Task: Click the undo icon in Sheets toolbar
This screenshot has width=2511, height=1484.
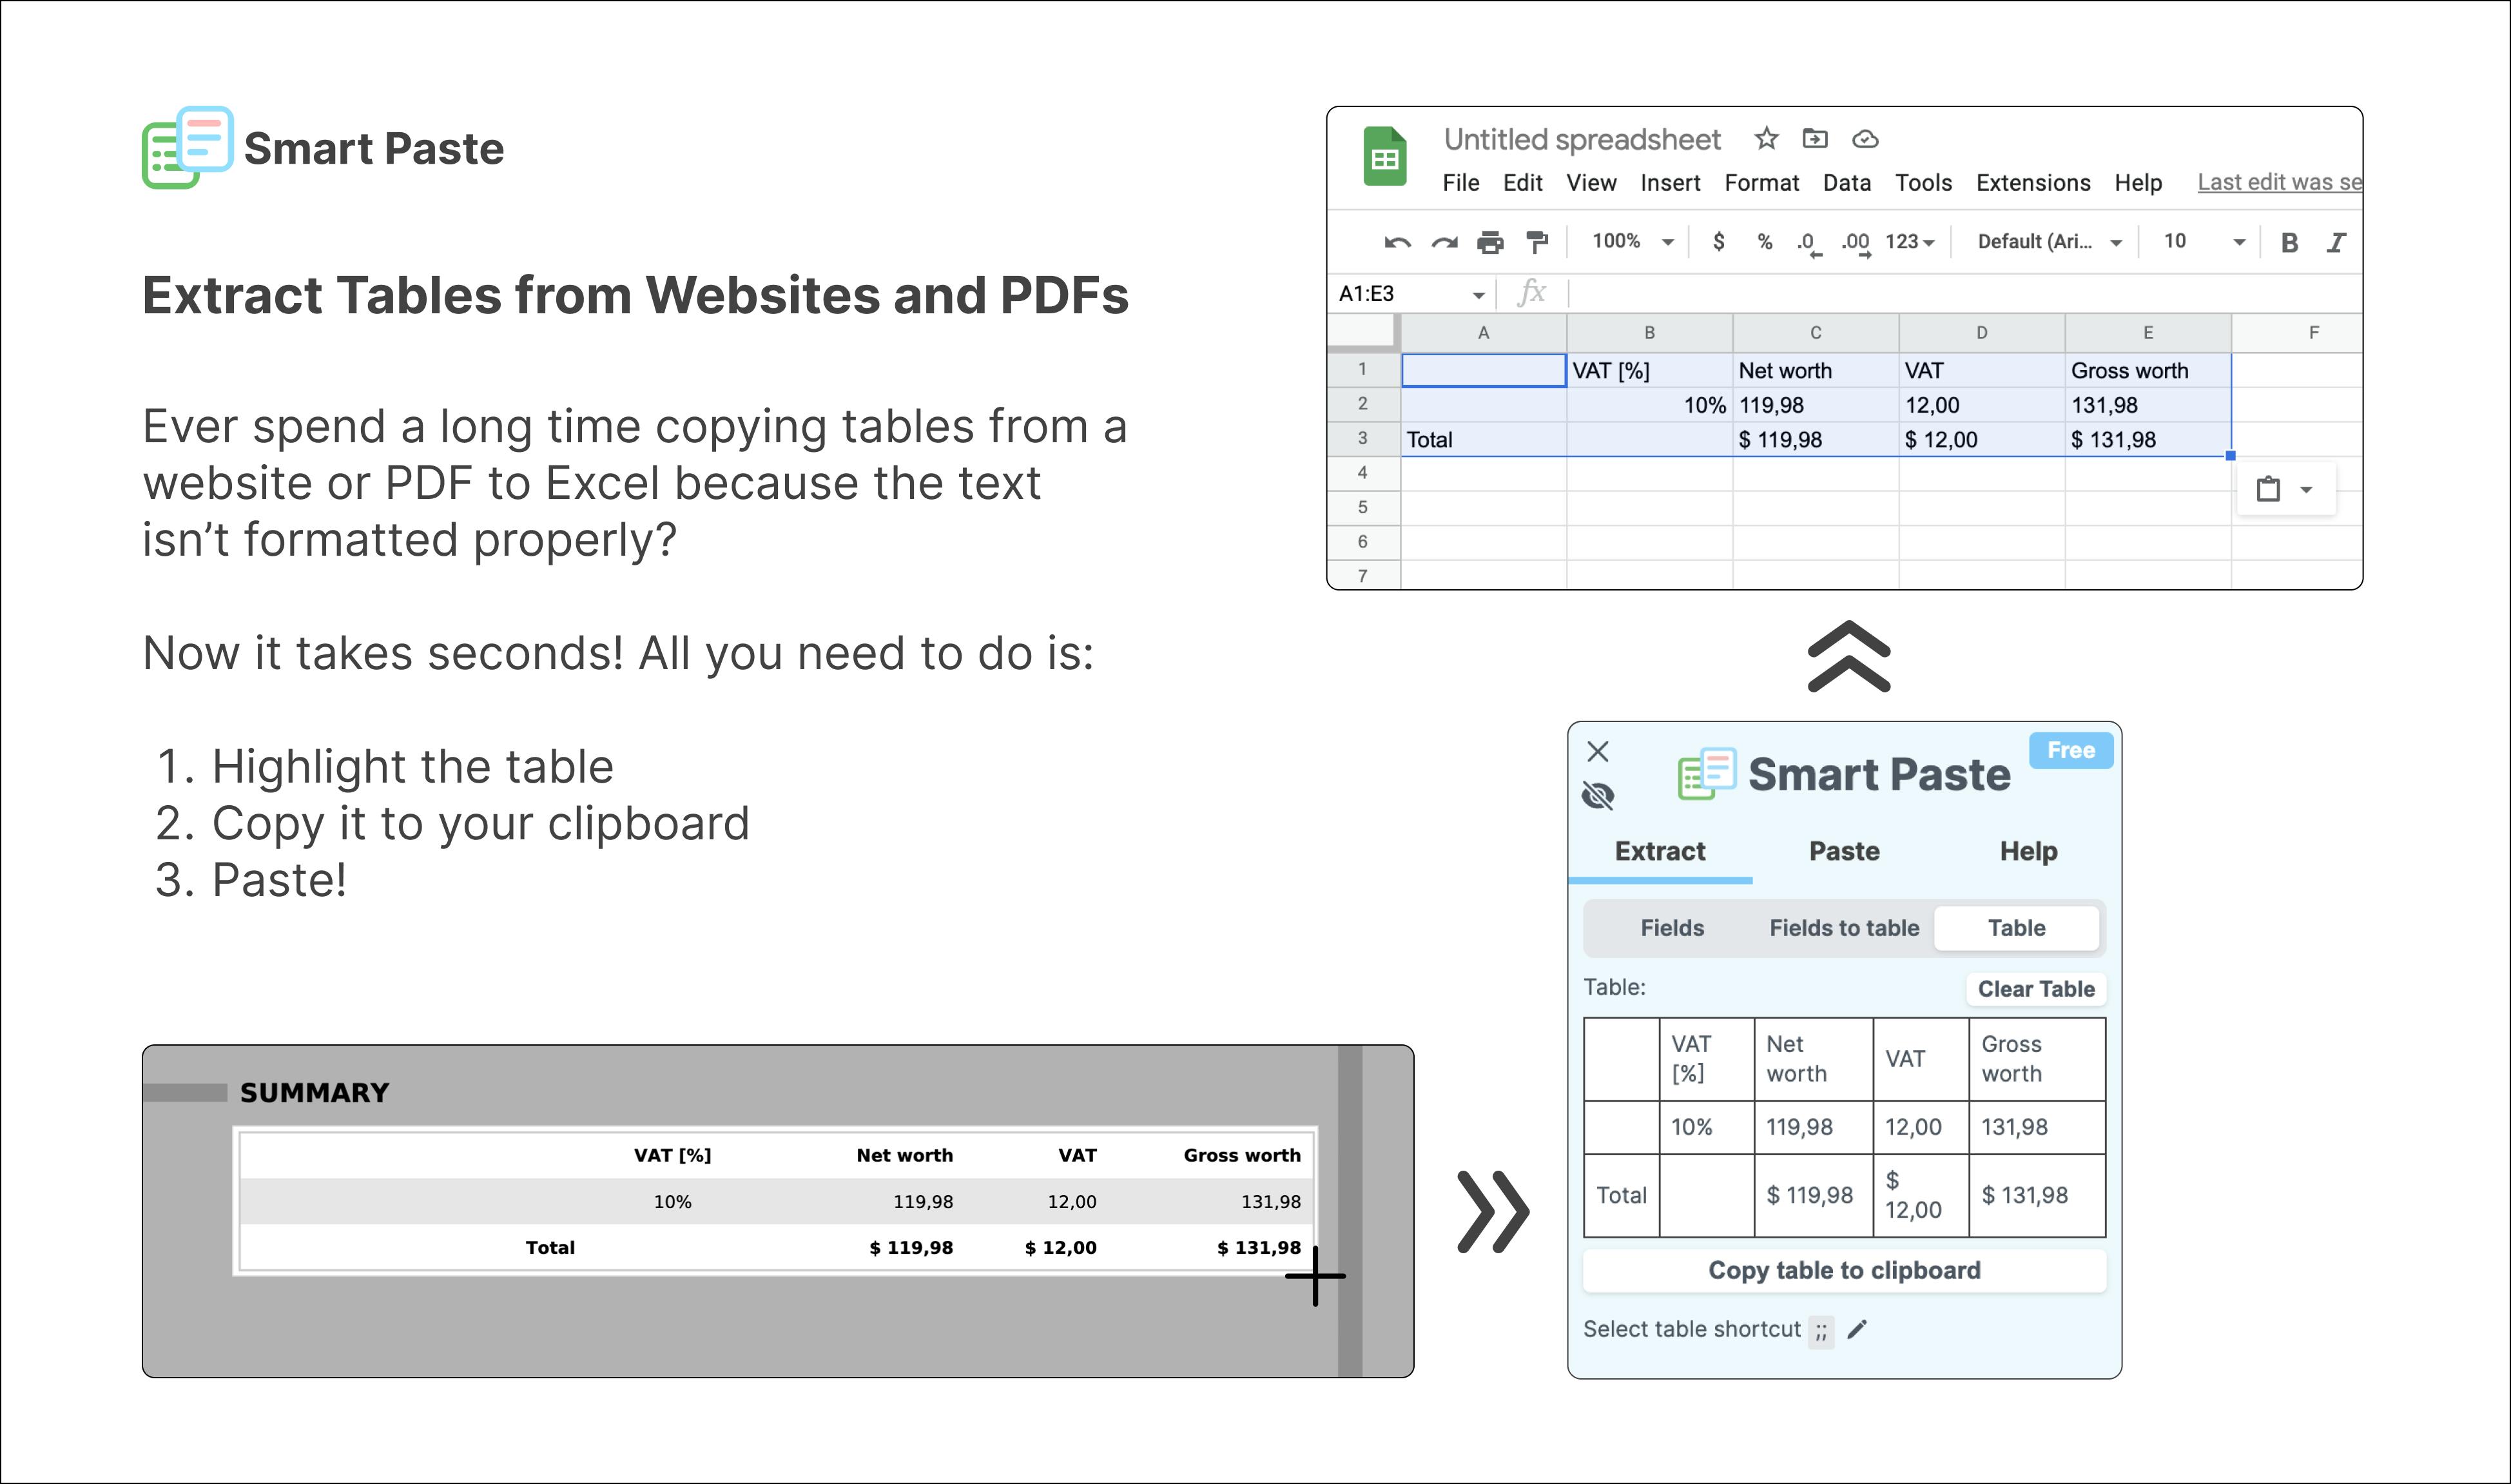Action: [x=1397, y=242]
